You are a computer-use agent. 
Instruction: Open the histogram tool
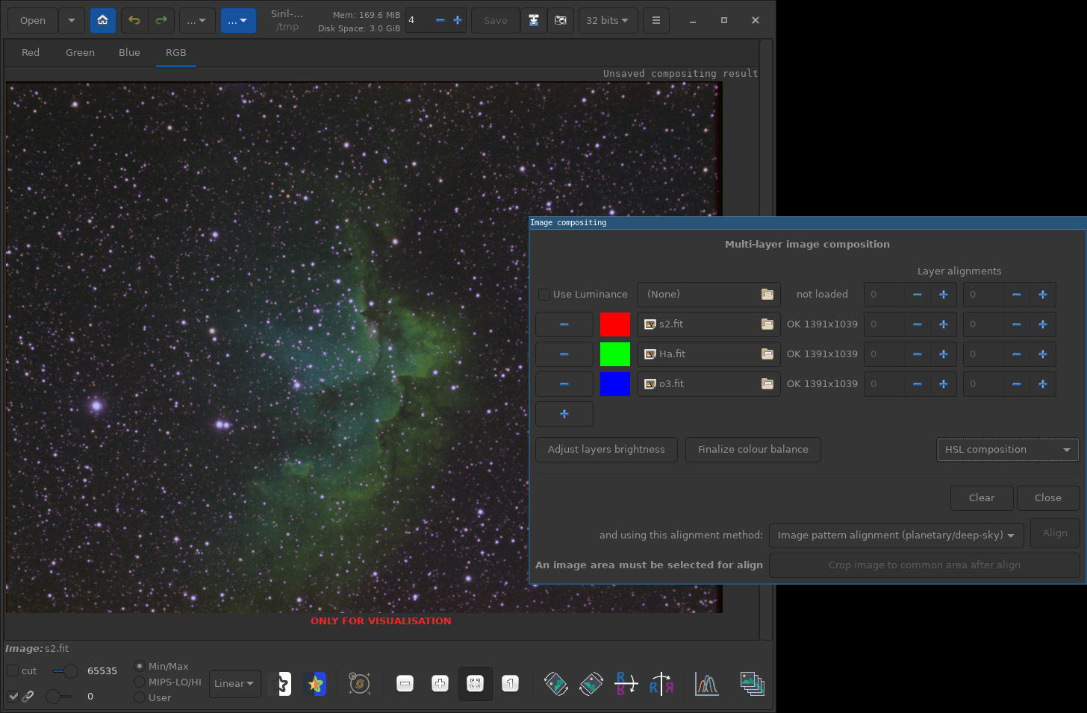click(706, 683)
